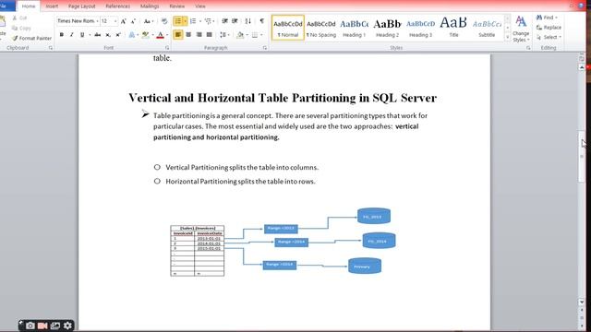Screen dimensions: 591x332
Task: Click the Copy command
Action: pos(21,28)
